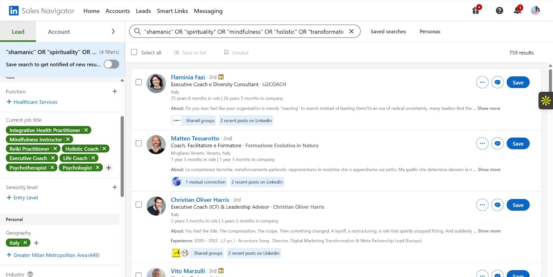Add another geography next to Italy
Viewport: 553px width, 277px height.
point(36,243)
